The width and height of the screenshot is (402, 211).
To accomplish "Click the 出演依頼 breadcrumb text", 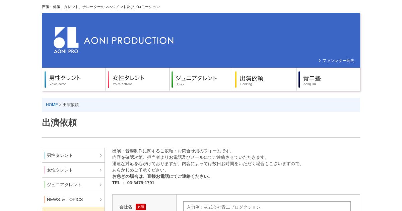I will coord(71,105).
